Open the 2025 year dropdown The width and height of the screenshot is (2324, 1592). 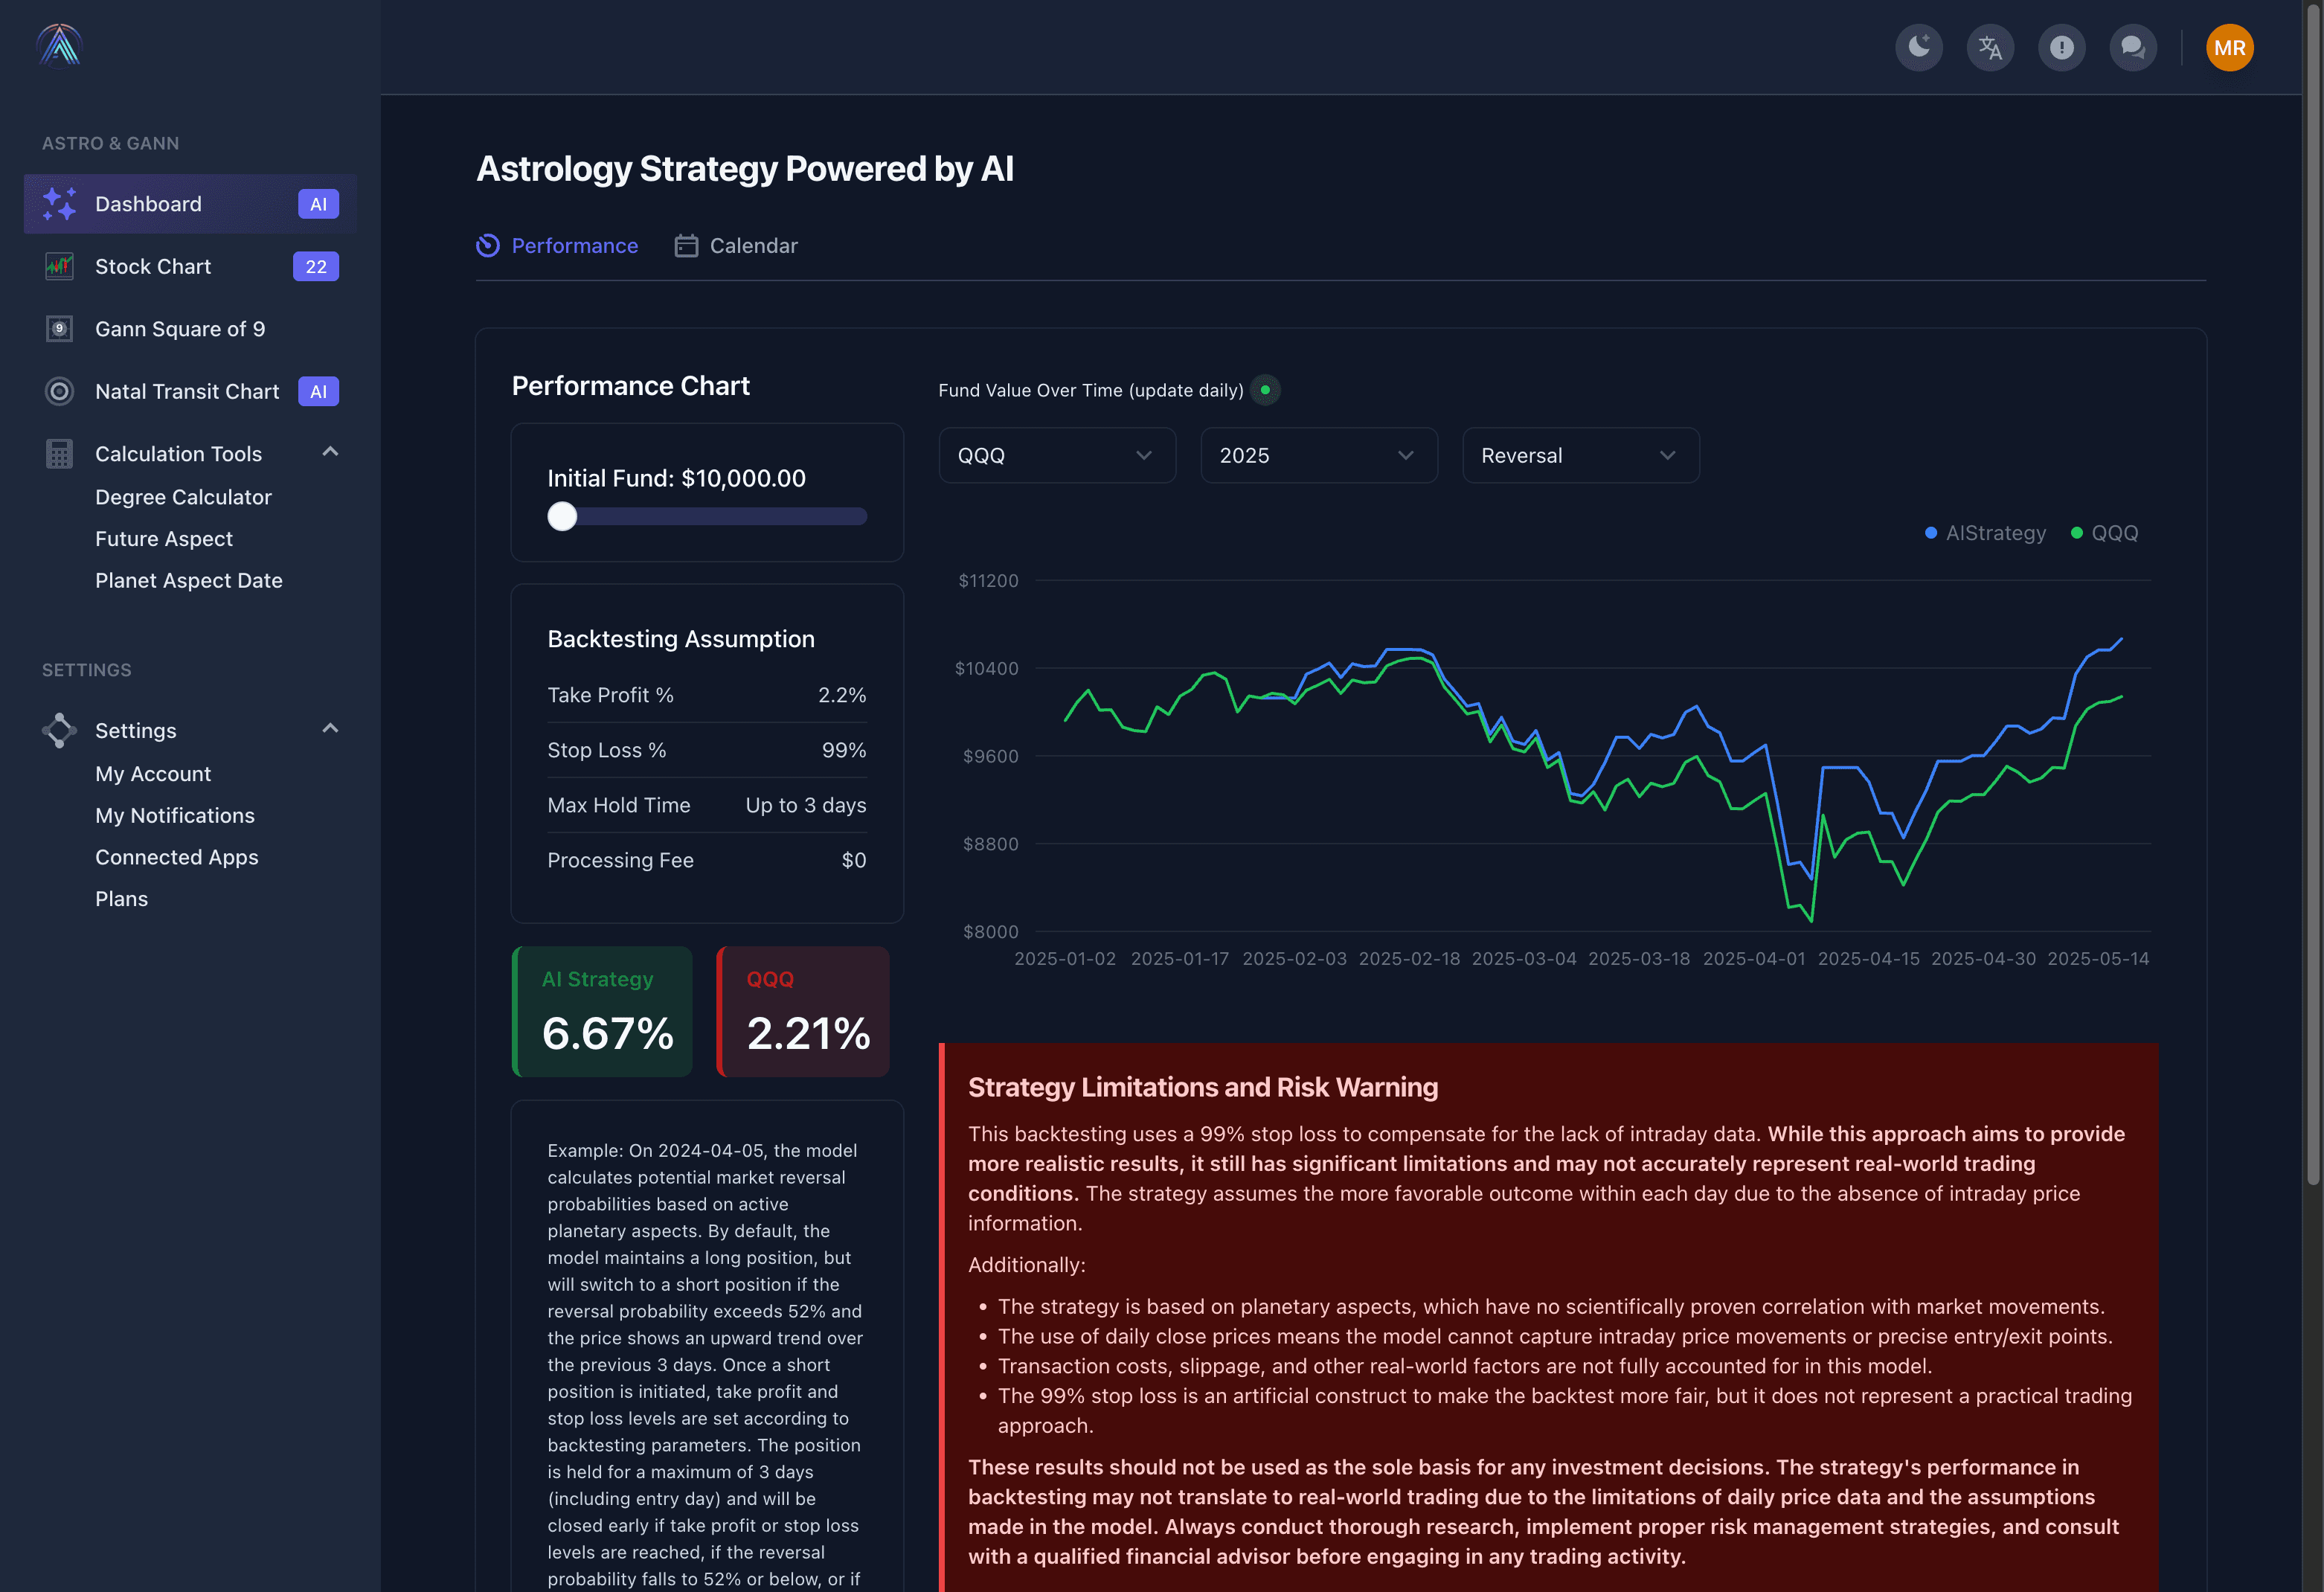[x=1318, y=455]
